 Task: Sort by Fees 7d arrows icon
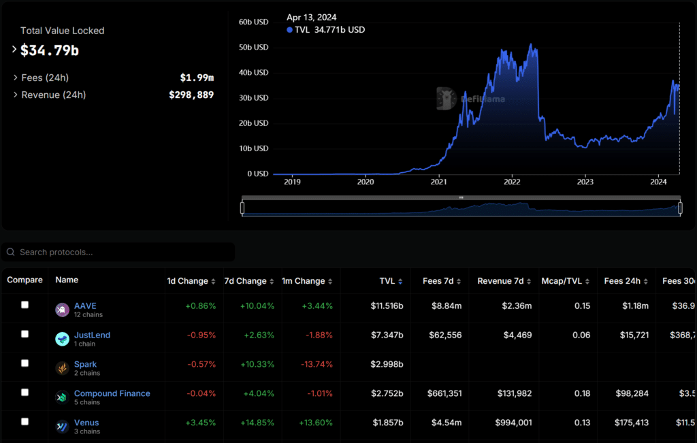(x=459, y=281)
